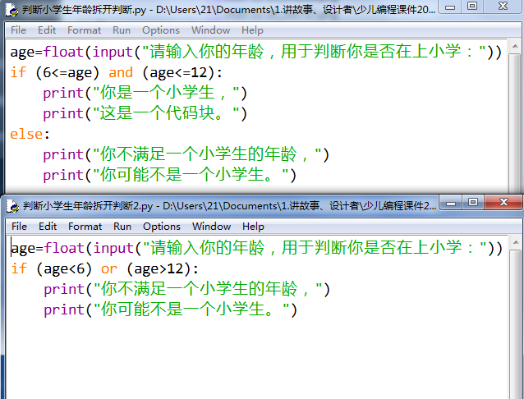This screenshot has height=399, width=524.
Task: Click condition (6<=age) in top editor
Action: 67,72
